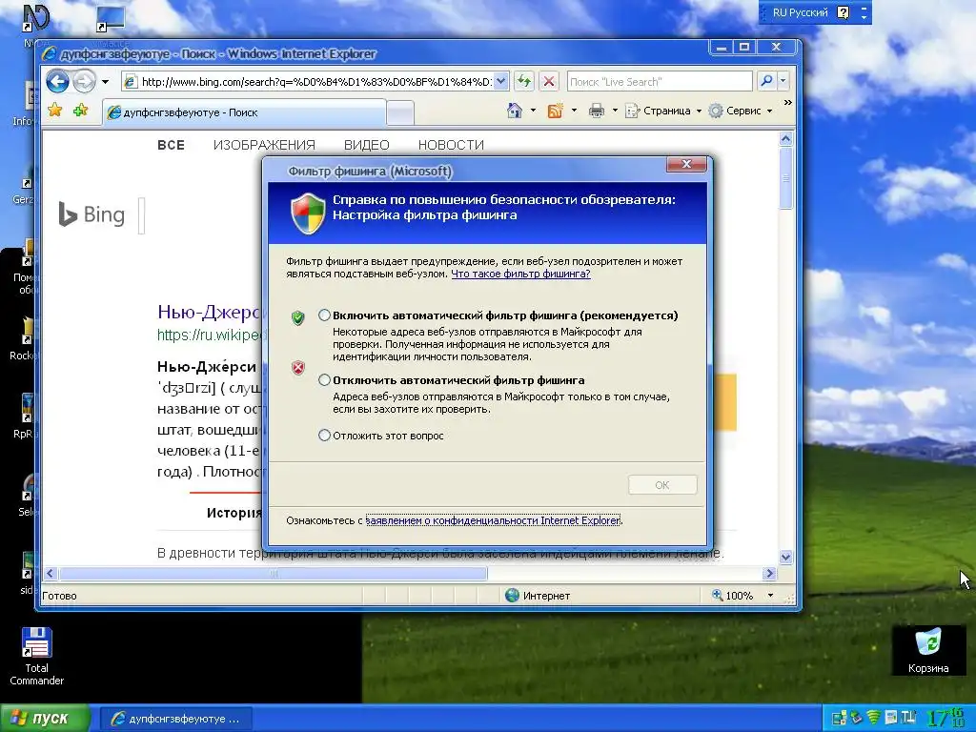This screenshot has height=732, width=976.
Task: Click the Live Search input box
Action: click(x=660, y=82)
